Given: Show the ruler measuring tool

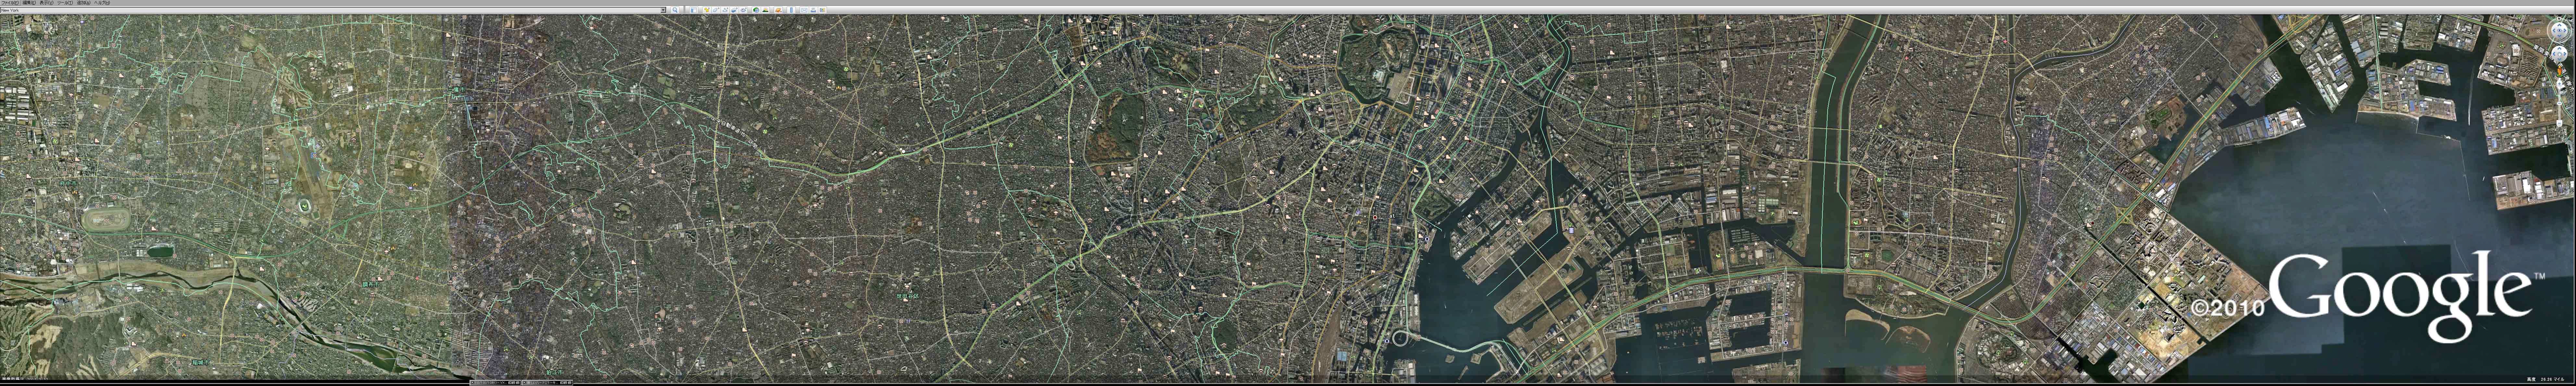Looking at the screenshot, I should [791, 10].
